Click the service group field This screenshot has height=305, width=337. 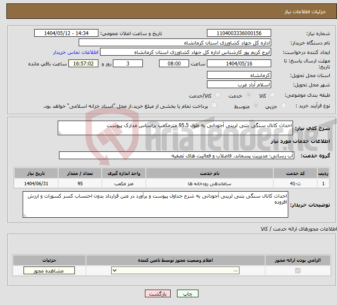(x=177, y=155)
